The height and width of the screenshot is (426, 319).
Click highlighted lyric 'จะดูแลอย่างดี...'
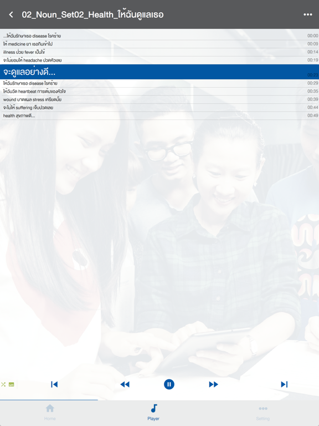tap(159, 72)
